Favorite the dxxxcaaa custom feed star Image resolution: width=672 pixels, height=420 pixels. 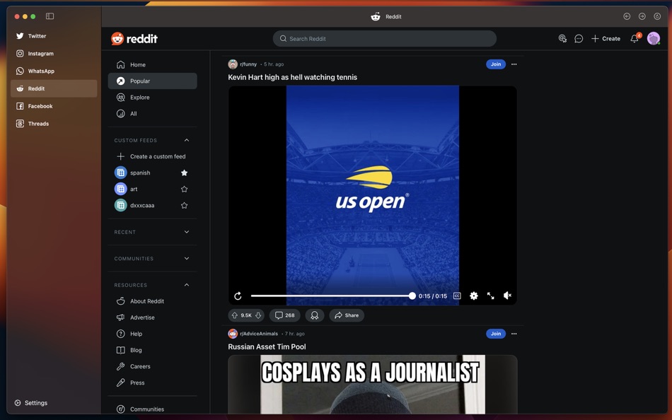coord(185,205)
